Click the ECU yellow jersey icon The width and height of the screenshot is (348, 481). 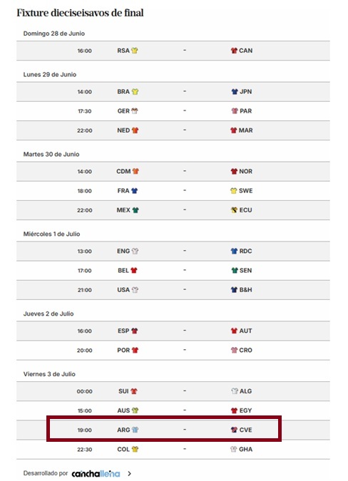(234, 210)
